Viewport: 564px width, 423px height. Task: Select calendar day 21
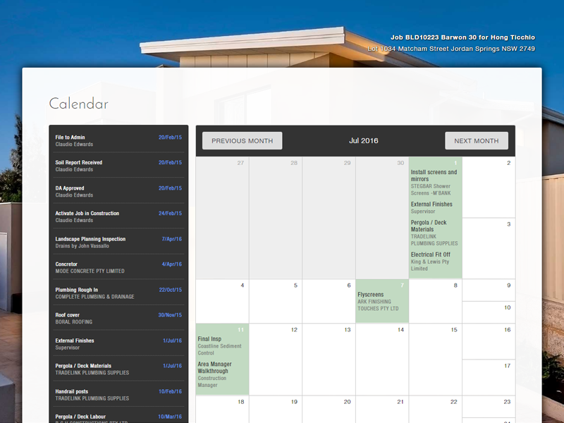tap(382, 410)
